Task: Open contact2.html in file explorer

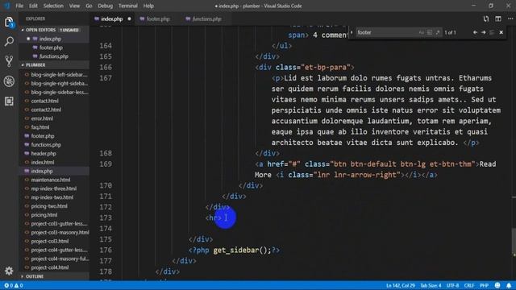Action: tap(46, 110)
